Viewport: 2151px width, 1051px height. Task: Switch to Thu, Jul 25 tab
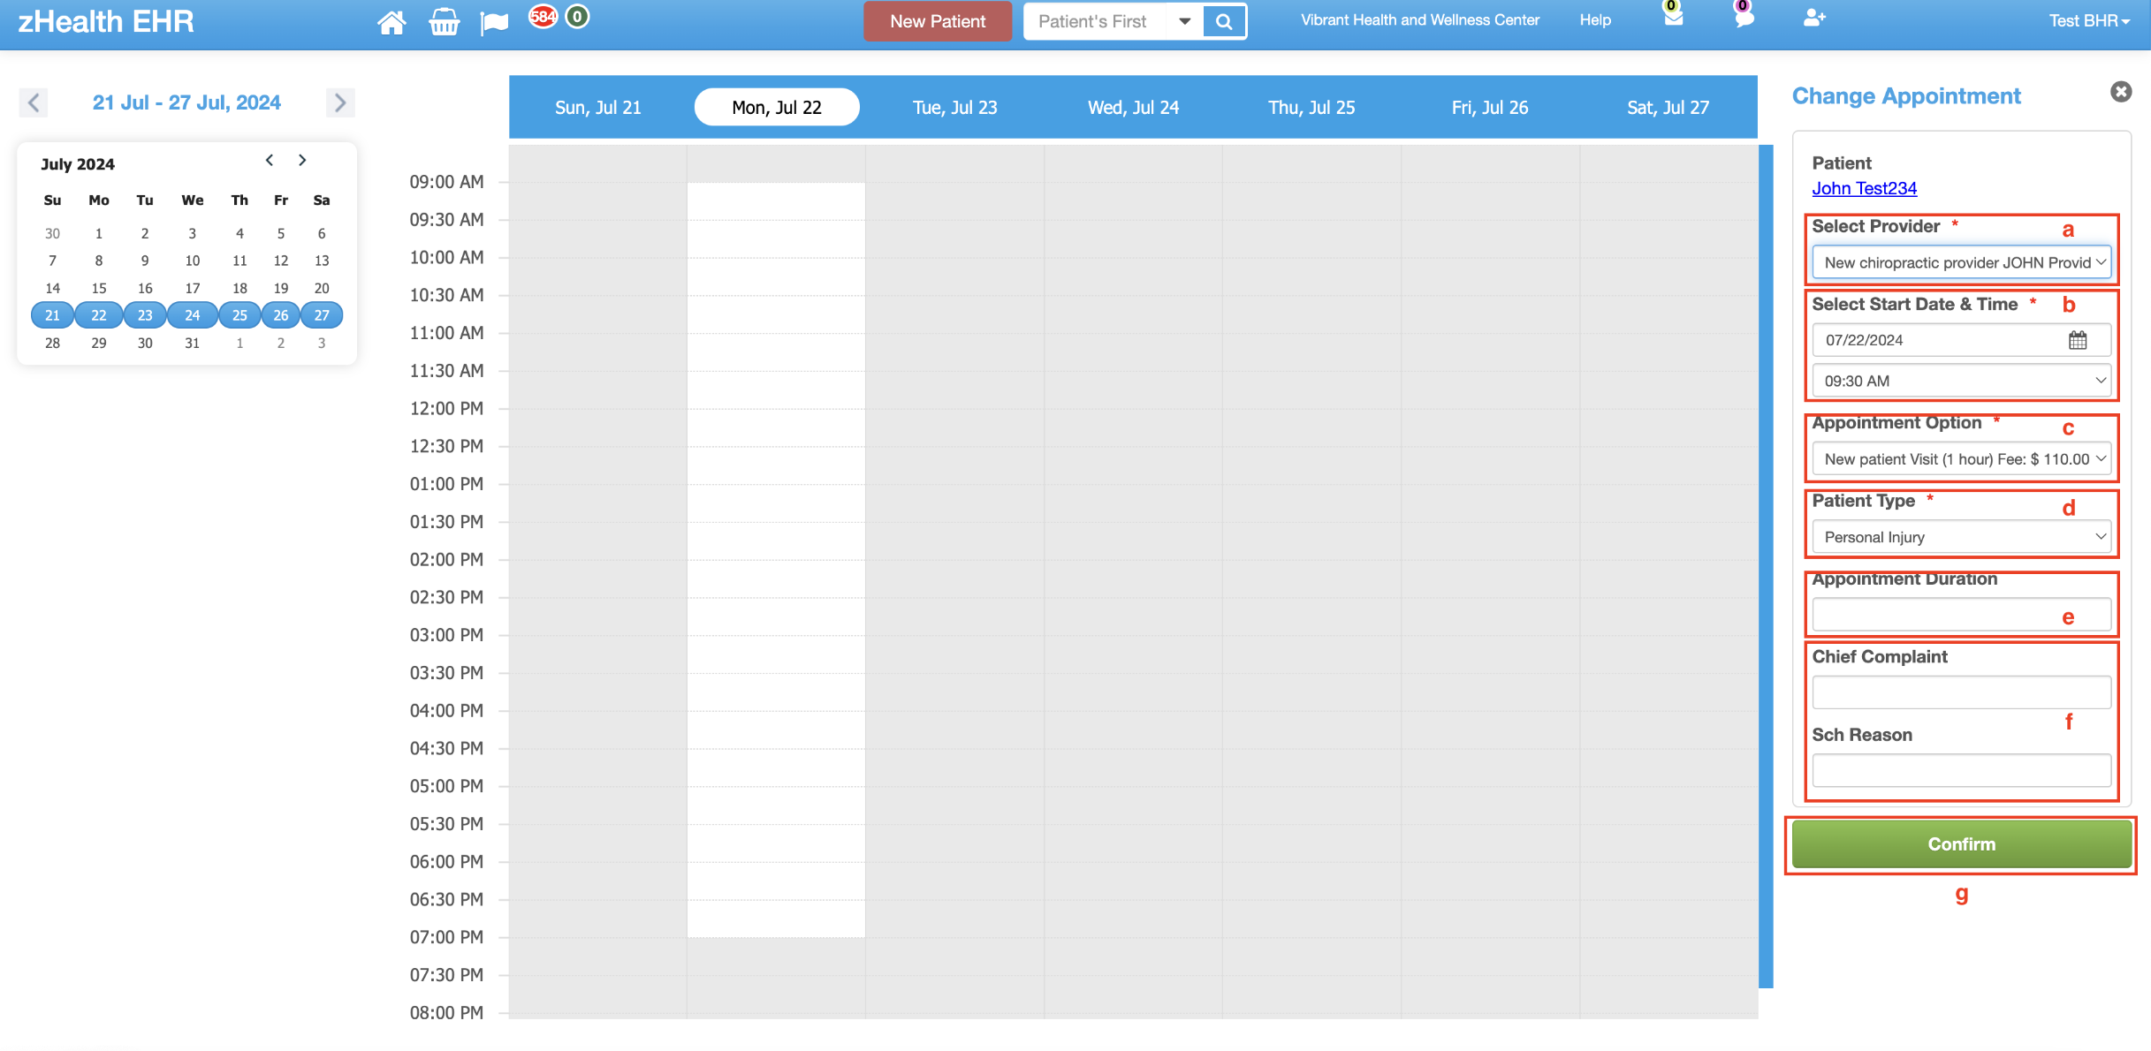click(x=1311, y=107)
